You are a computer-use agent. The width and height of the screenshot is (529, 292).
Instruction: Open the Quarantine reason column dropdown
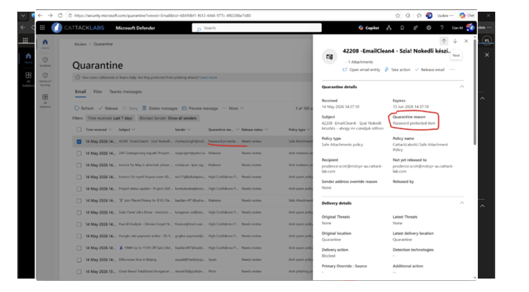[223, 130]
